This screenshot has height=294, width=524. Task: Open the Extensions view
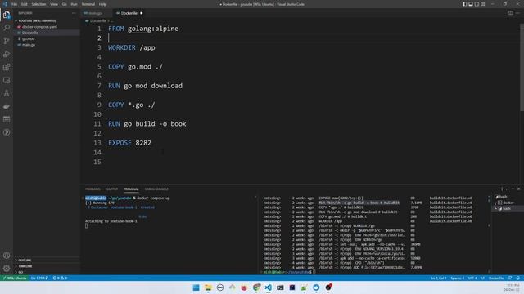(x=7, y=67)
